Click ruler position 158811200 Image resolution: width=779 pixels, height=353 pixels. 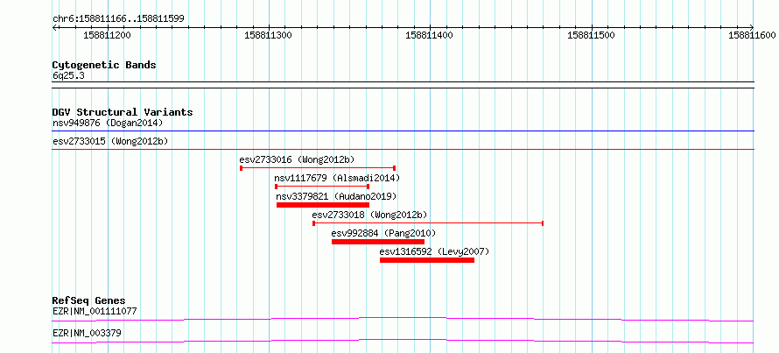pyautogui.click(x=108, y=35)
